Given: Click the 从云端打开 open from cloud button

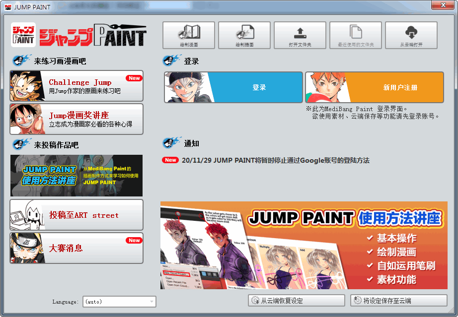Looking at the screenshot, I should pos(411,35).
